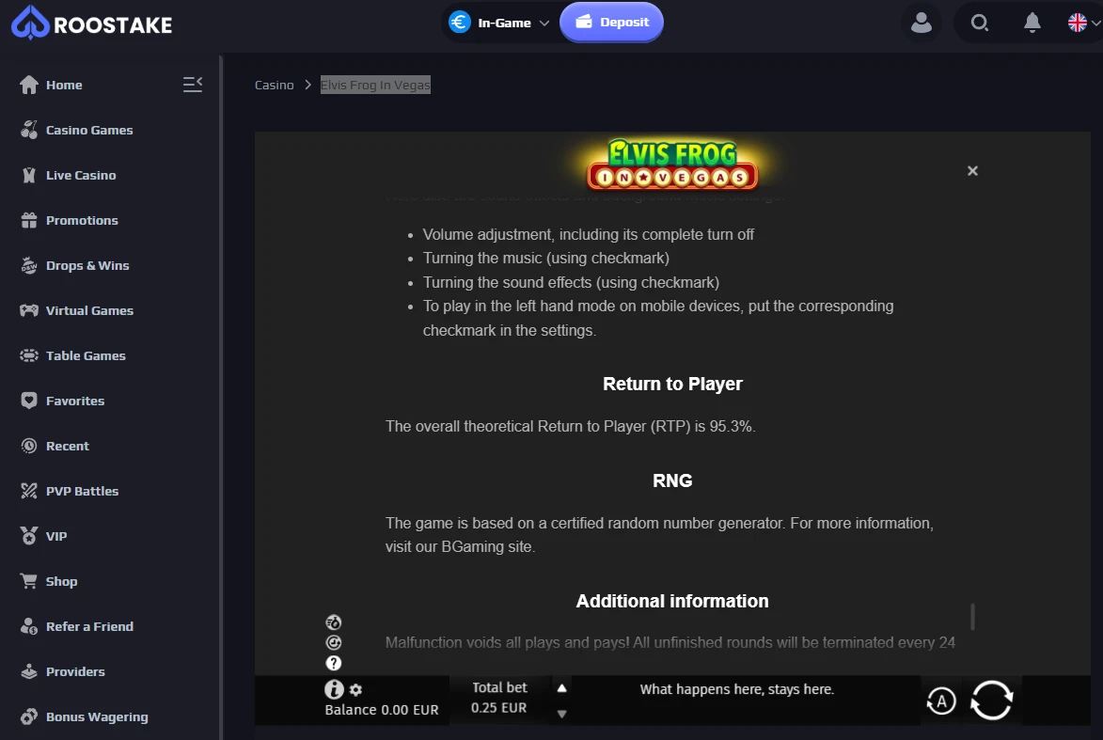Image resolution: width=1103 pixels, height=740 pixels.
Task: Click the Favorites heart icon
Action: point(29,401)
